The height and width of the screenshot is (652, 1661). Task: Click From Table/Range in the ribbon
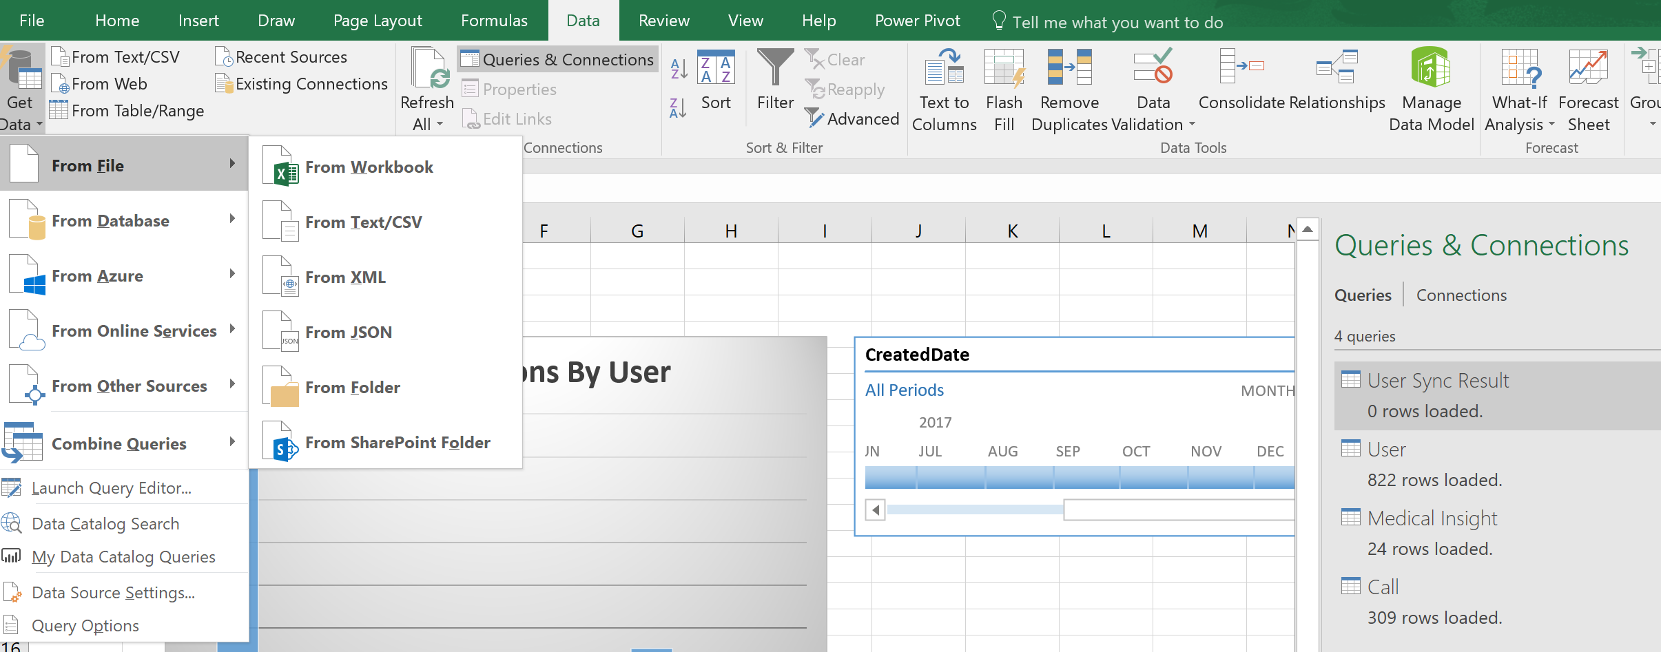pyautogui.click(x=127, y=111)
